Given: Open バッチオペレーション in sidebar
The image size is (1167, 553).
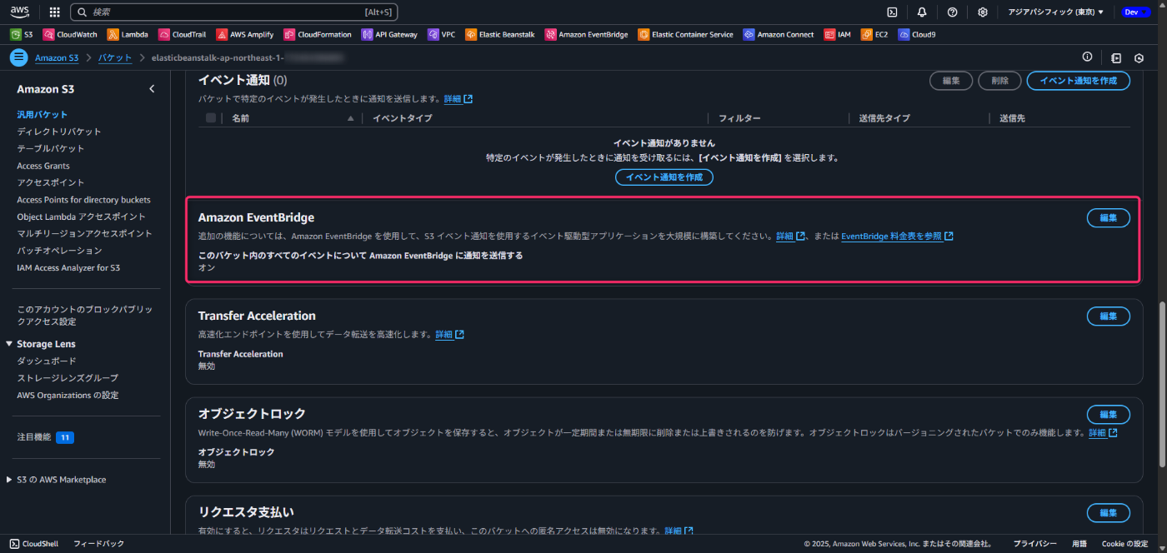Looking at the screenshot, I should (x=59, y=251).
